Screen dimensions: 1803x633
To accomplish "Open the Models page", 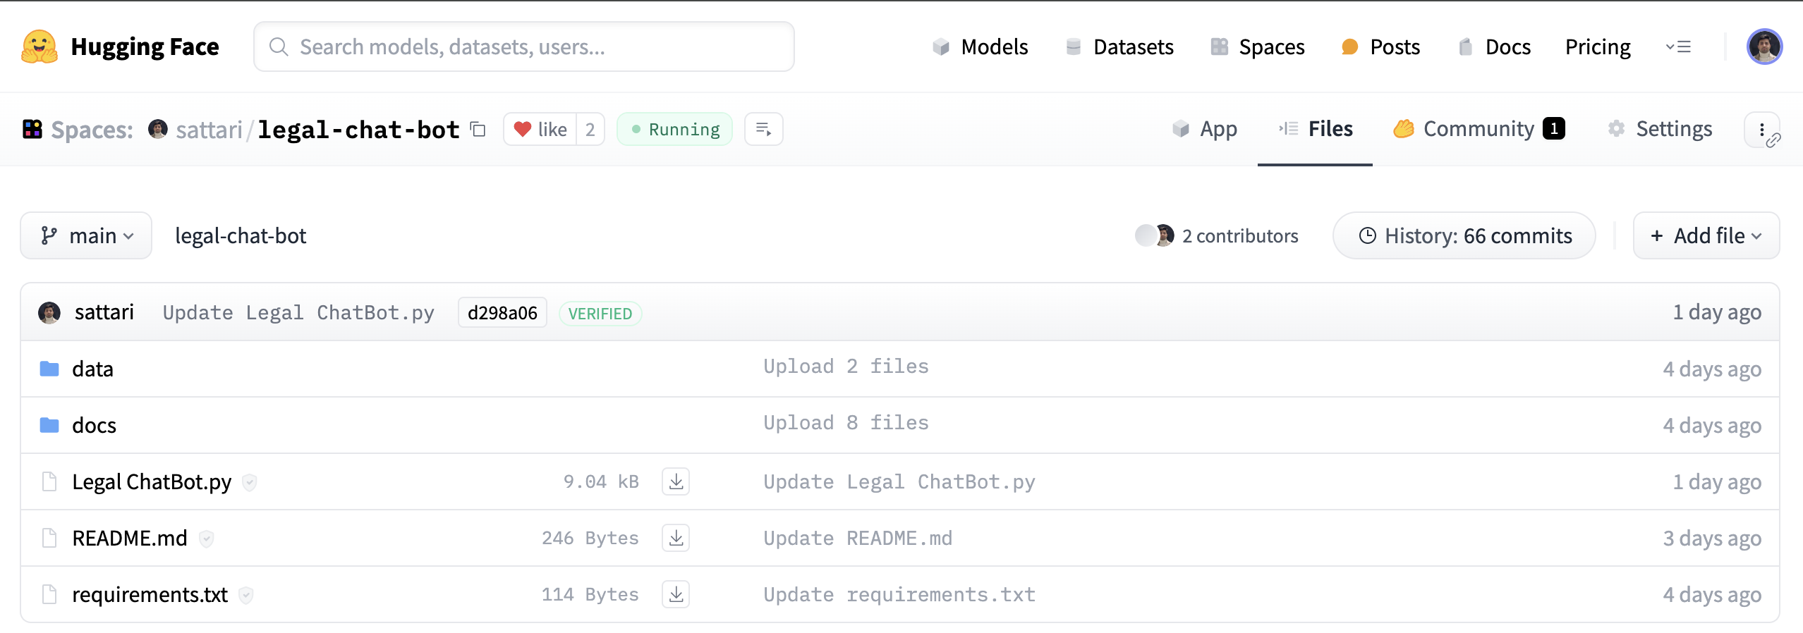I will (x=980, y=47).
